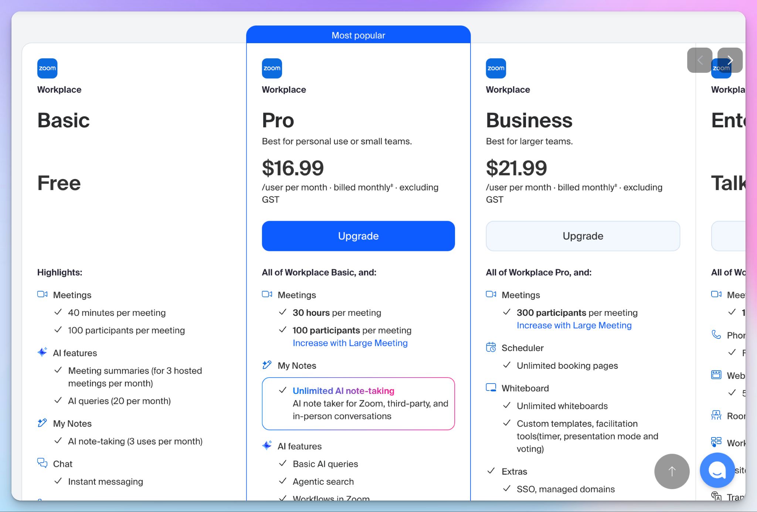The height and width of the screenshot is (512, 757).
Task: Click the AI features sparkle icon in Basic plan
Action: coord(43,352)
